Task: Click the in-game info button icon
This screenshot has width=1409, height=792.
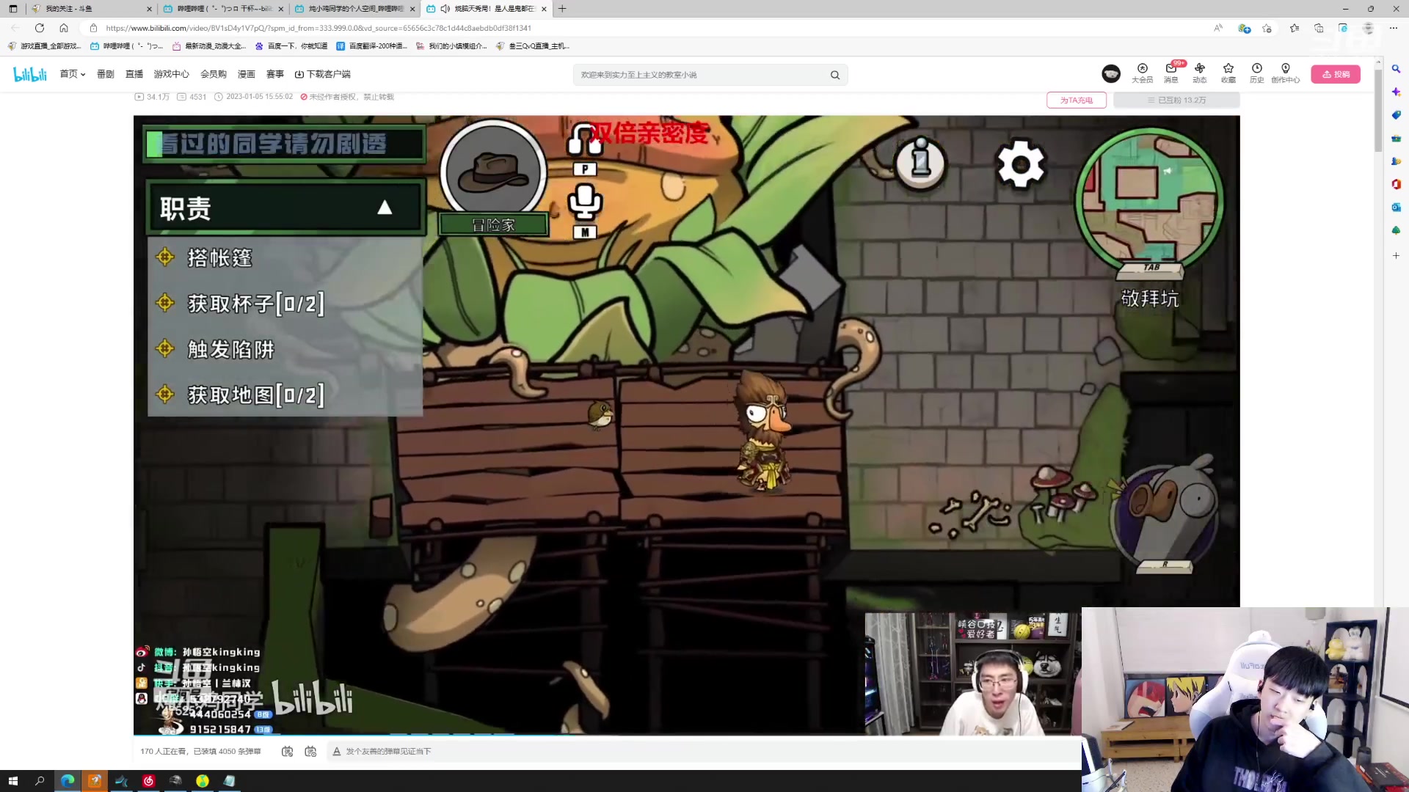Action: 921,162
